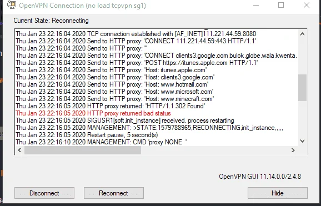The image size is (321, 206).
Task: Click the vertical scrollbar thumb
Action: pyautogui.click(x=302, y=88)
